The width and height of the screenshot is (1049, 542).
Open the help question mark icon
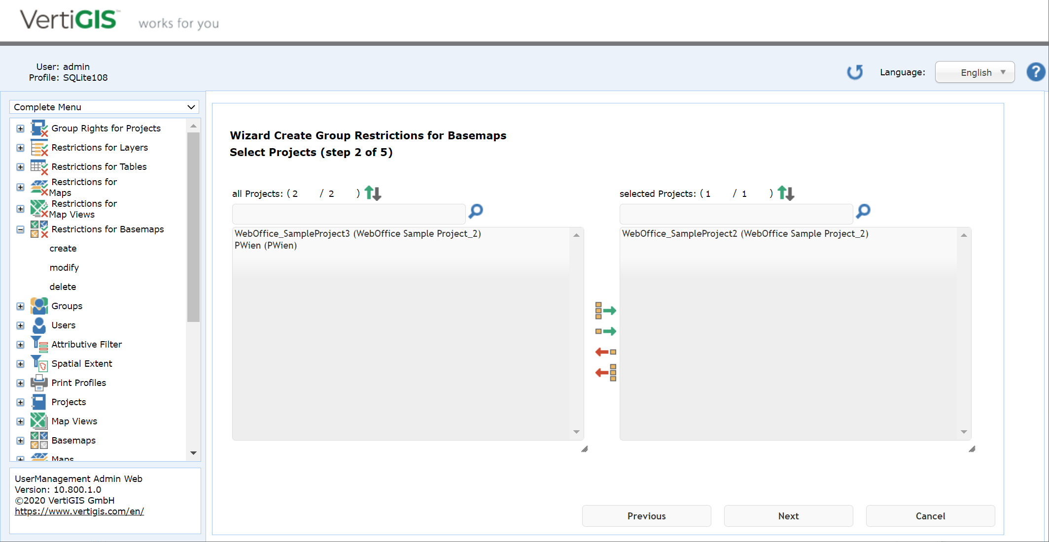pyautogui.click(x=1036, y=72)
